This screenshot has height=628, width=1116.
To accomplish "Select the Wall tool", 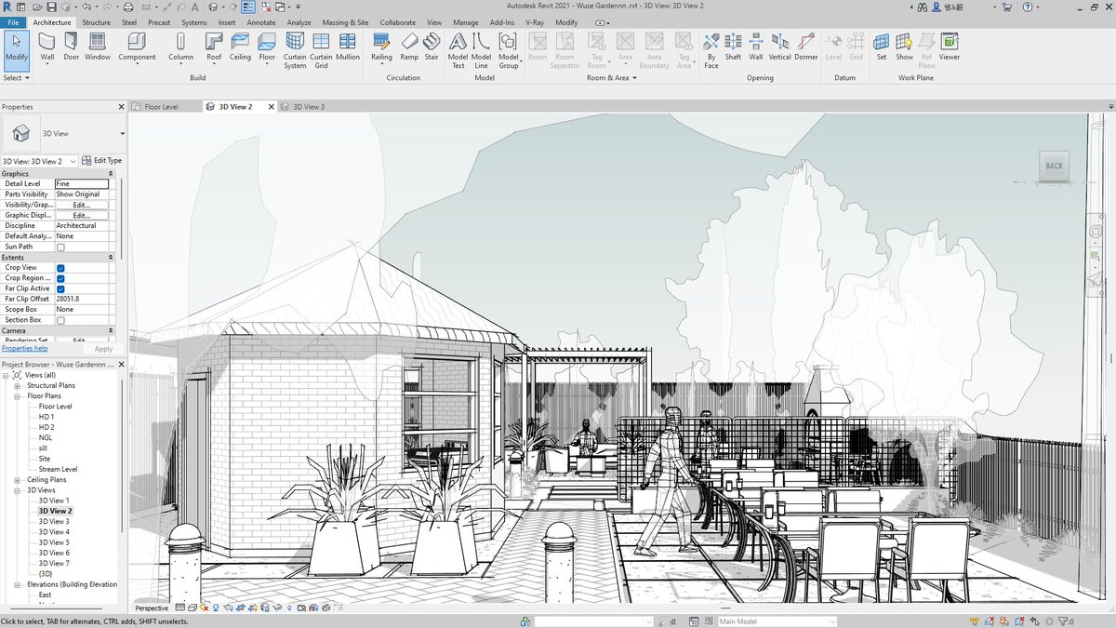I will click(46, 47).
